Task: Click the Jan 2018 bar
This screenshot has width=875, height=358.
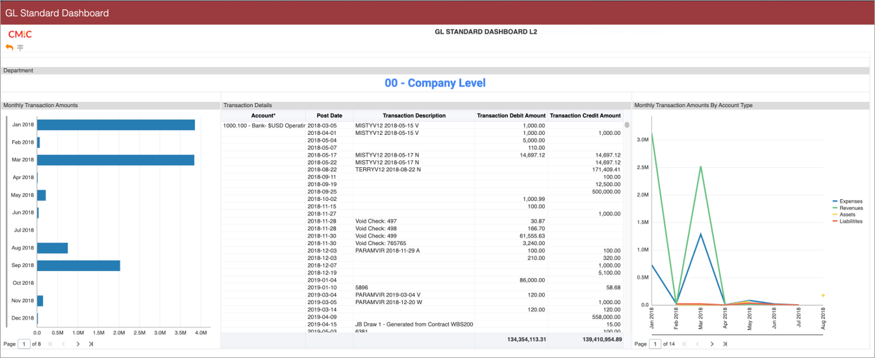Action: [116, 125]
